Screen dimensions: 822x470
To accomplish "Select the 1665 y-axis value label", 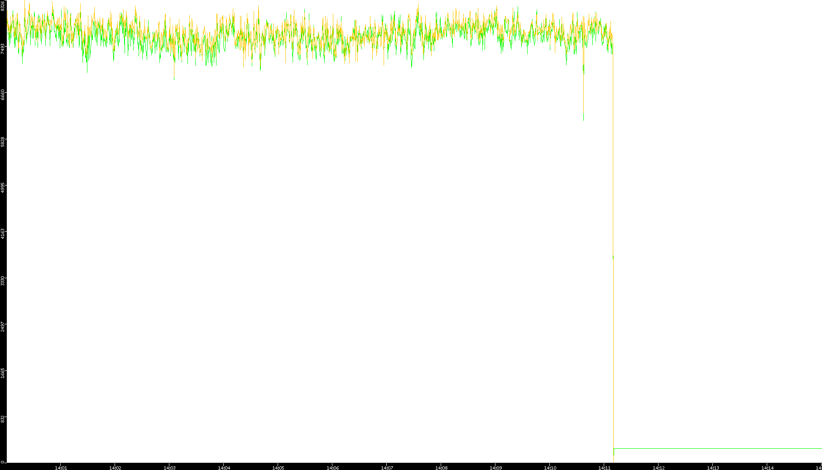I will tap(3, 373).
